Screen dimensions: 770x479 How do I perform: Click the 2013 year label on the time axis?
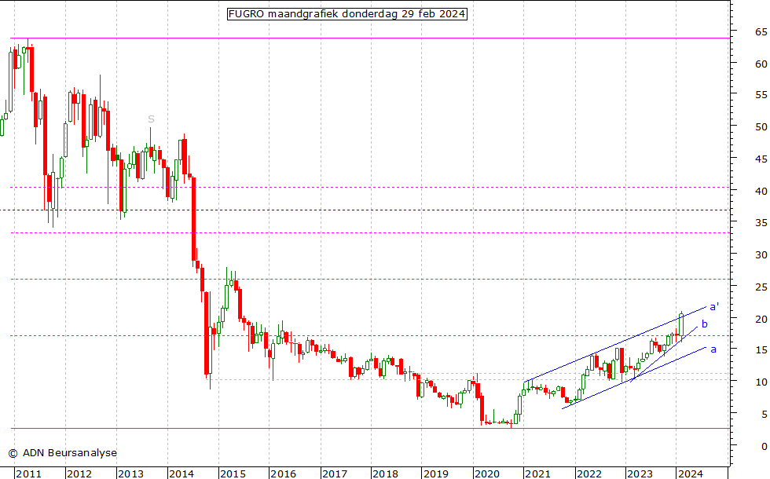130,474
